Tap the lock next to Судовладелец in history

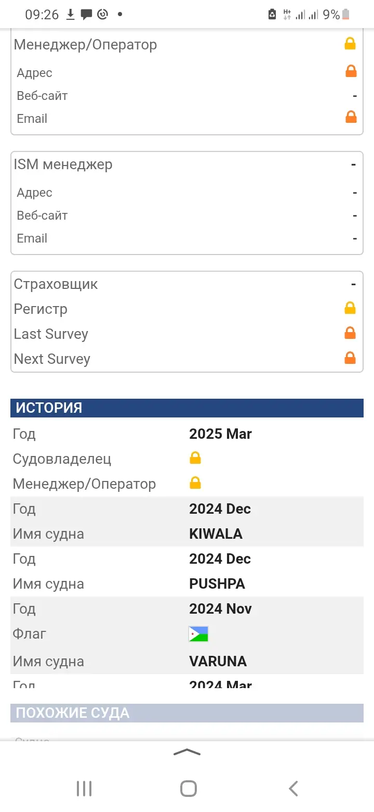[x=195, y=458]
